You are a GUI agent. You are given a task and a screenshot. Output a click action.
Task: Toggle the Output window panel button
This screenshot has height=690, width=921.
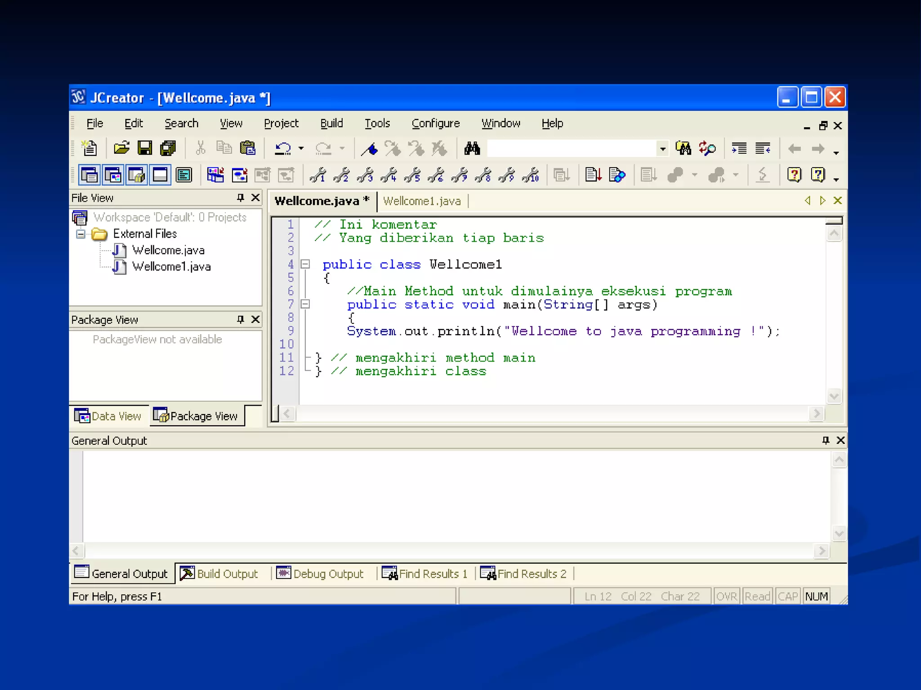click(160, 175)
